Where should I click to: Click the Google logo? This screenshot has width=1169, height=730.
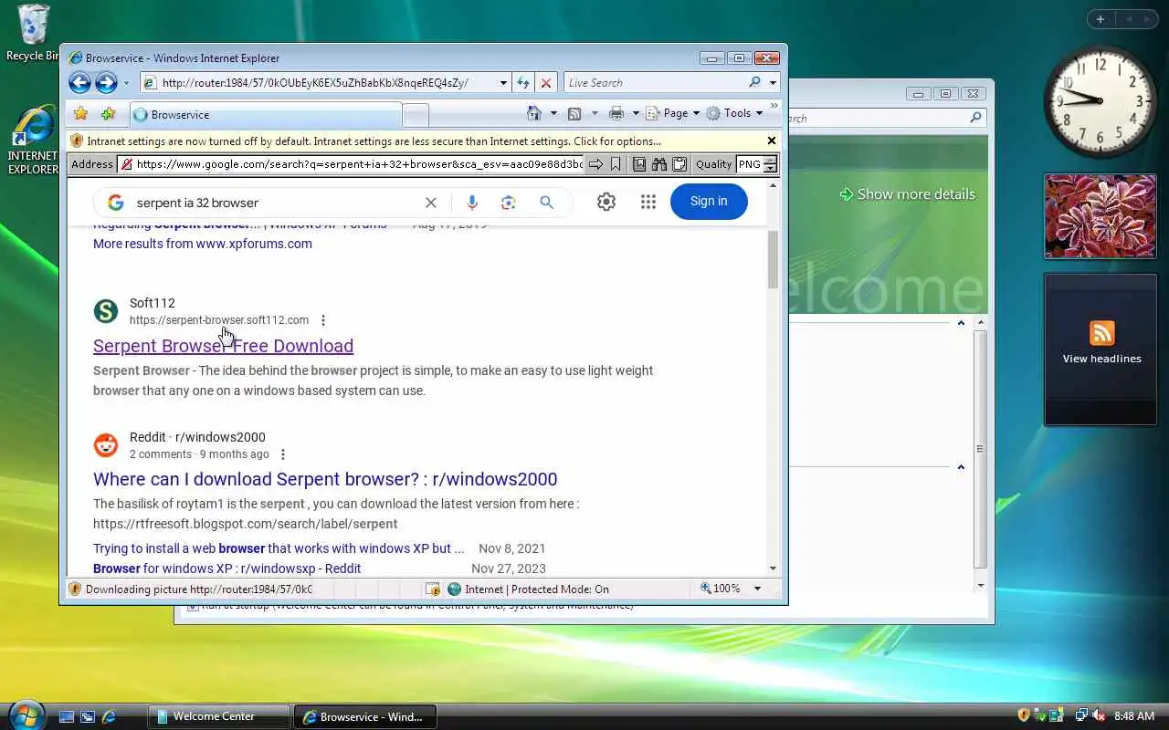click(115, 203)
